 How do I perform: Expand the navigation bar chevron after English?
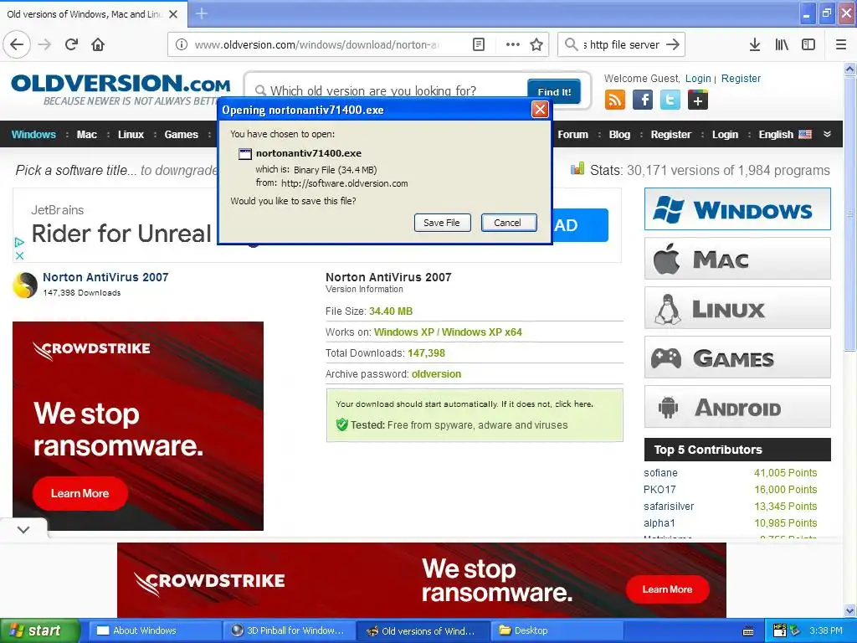coord(828,134)
